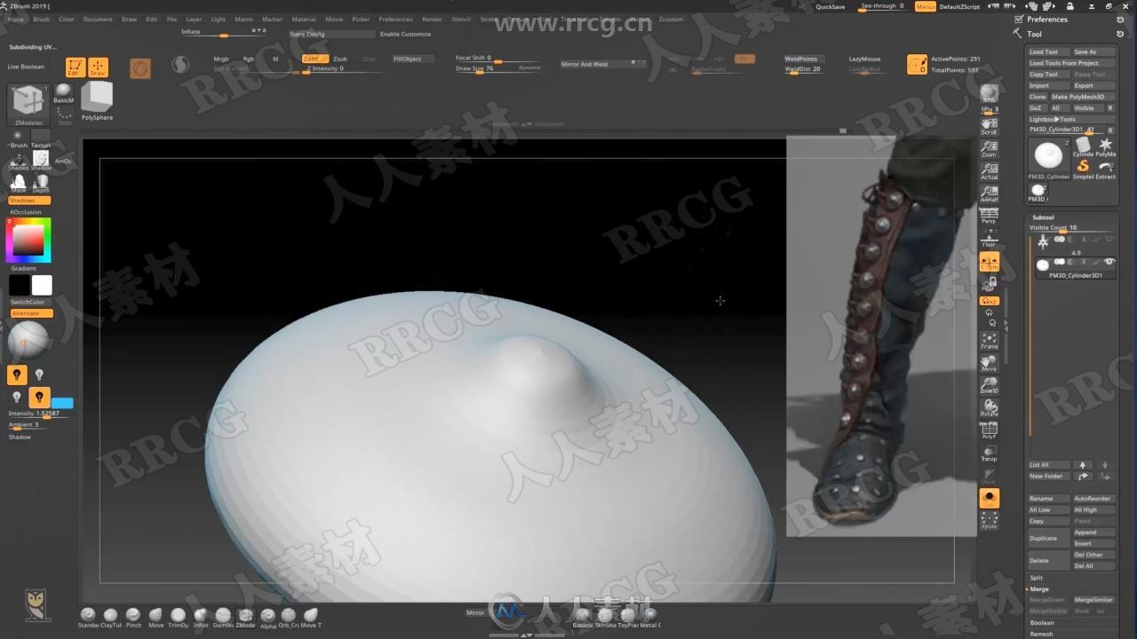Open the PolyMesh star tool icon
Image resolution: width=1137 pixels, height=639 pixels.
click(1106, 146)
